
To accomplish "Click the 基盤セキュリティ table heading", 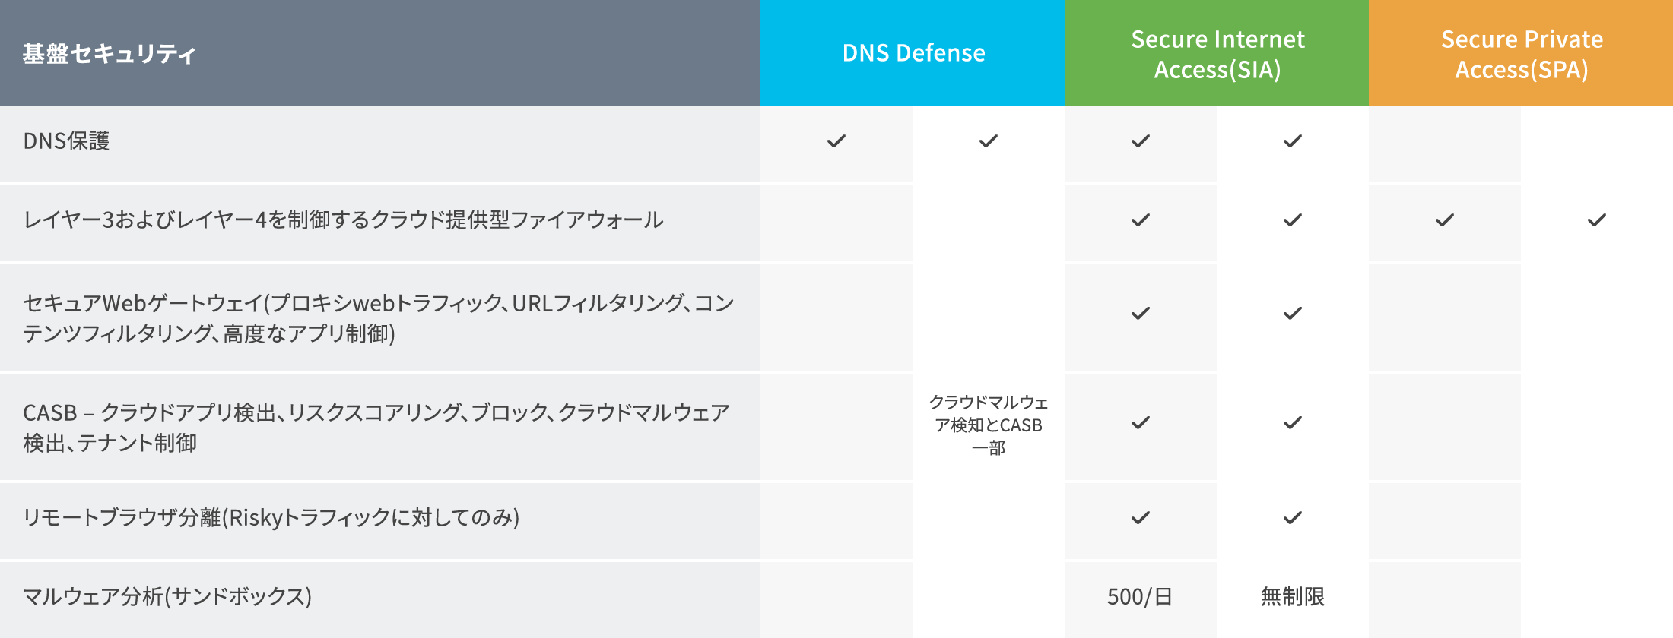I will point(110,54).
